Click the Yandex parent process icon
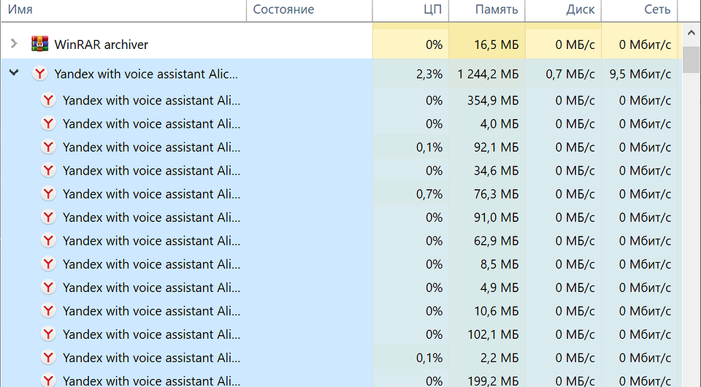The height and width of the screenshot is (387, 701). tap(39, 74)
